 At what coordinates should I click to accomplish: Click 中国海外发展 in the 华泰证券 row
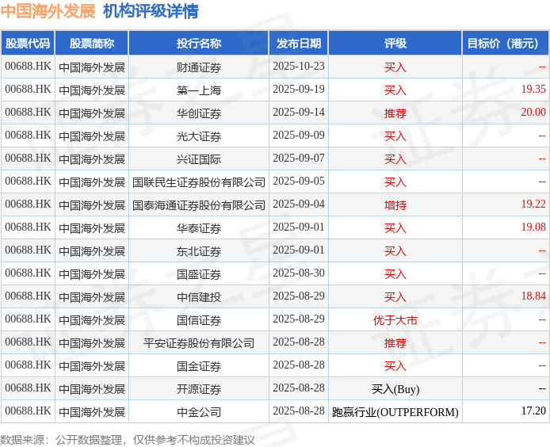tap(92, 228)
